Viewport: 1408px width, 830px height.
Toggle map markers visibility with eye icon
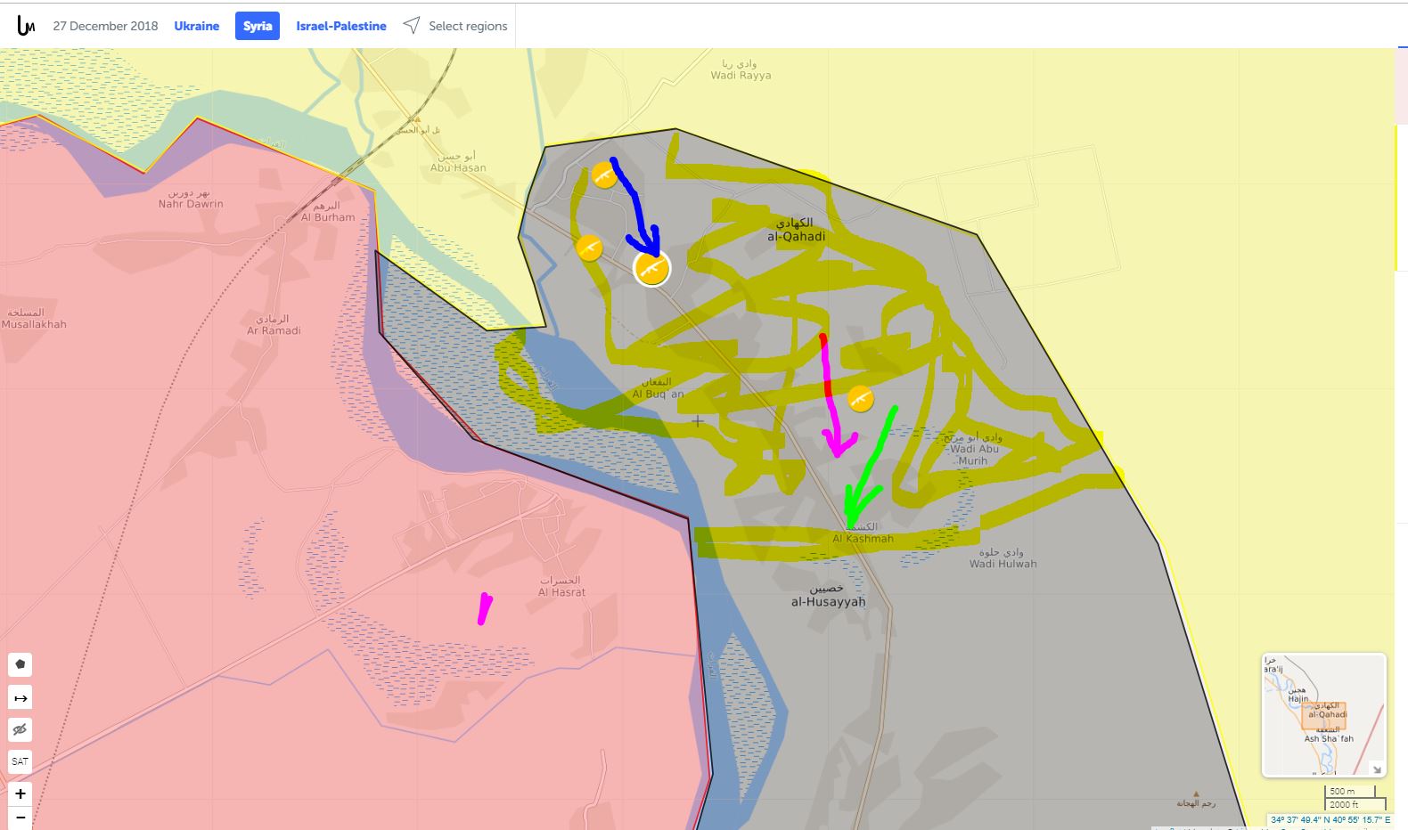point(20,729)
